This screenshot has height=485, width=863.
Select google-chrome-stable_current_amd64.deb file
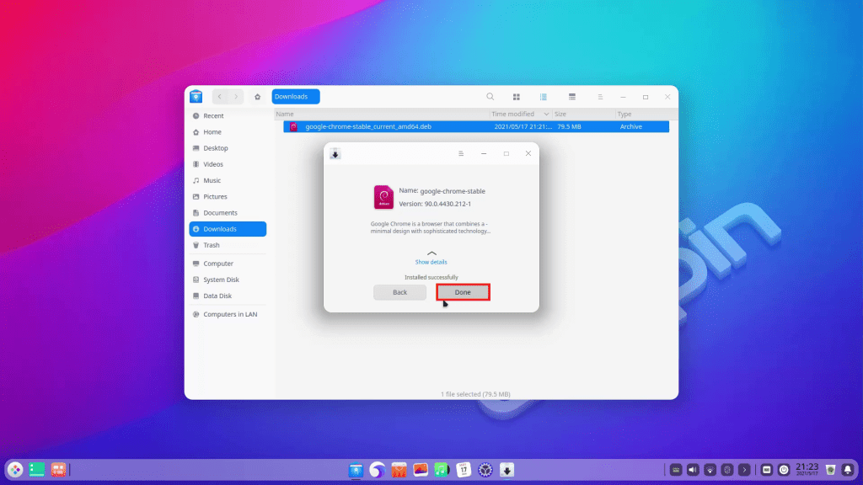pyautogui.click(x=476, y=126)
